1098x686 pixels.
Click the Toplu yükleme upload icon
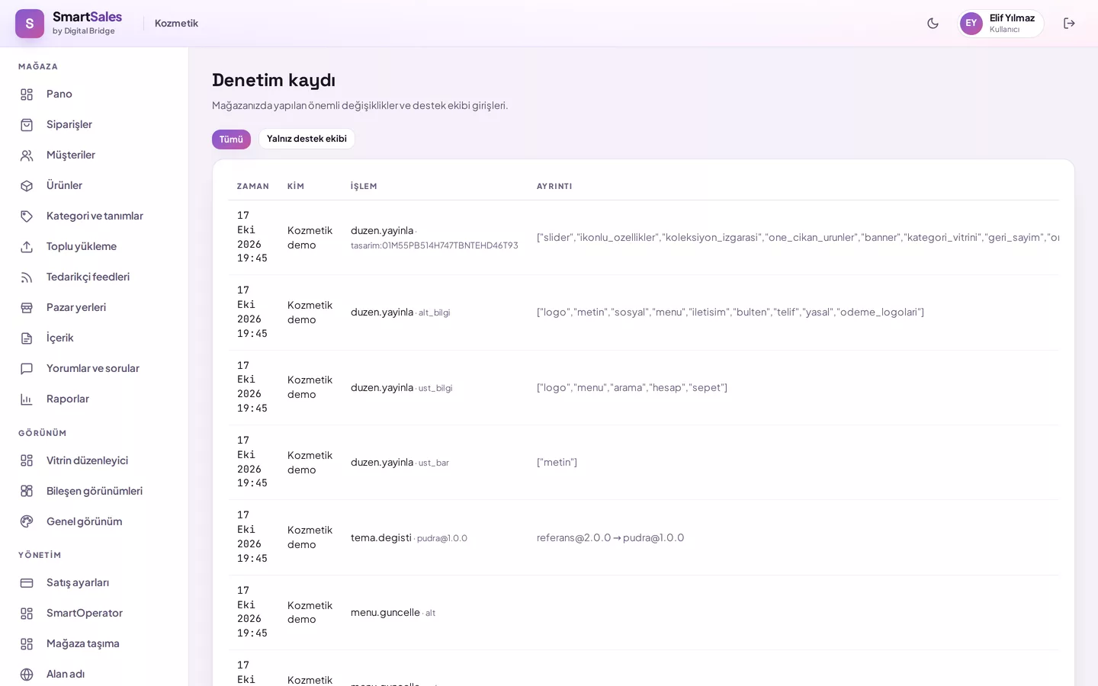pyautogui.click(x=27, y=247)
